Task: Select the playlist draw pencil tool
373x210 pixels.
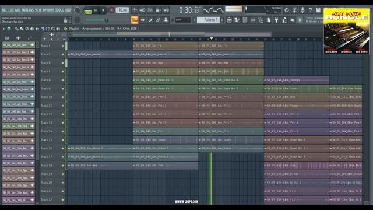Action: (x=16, y=29)
